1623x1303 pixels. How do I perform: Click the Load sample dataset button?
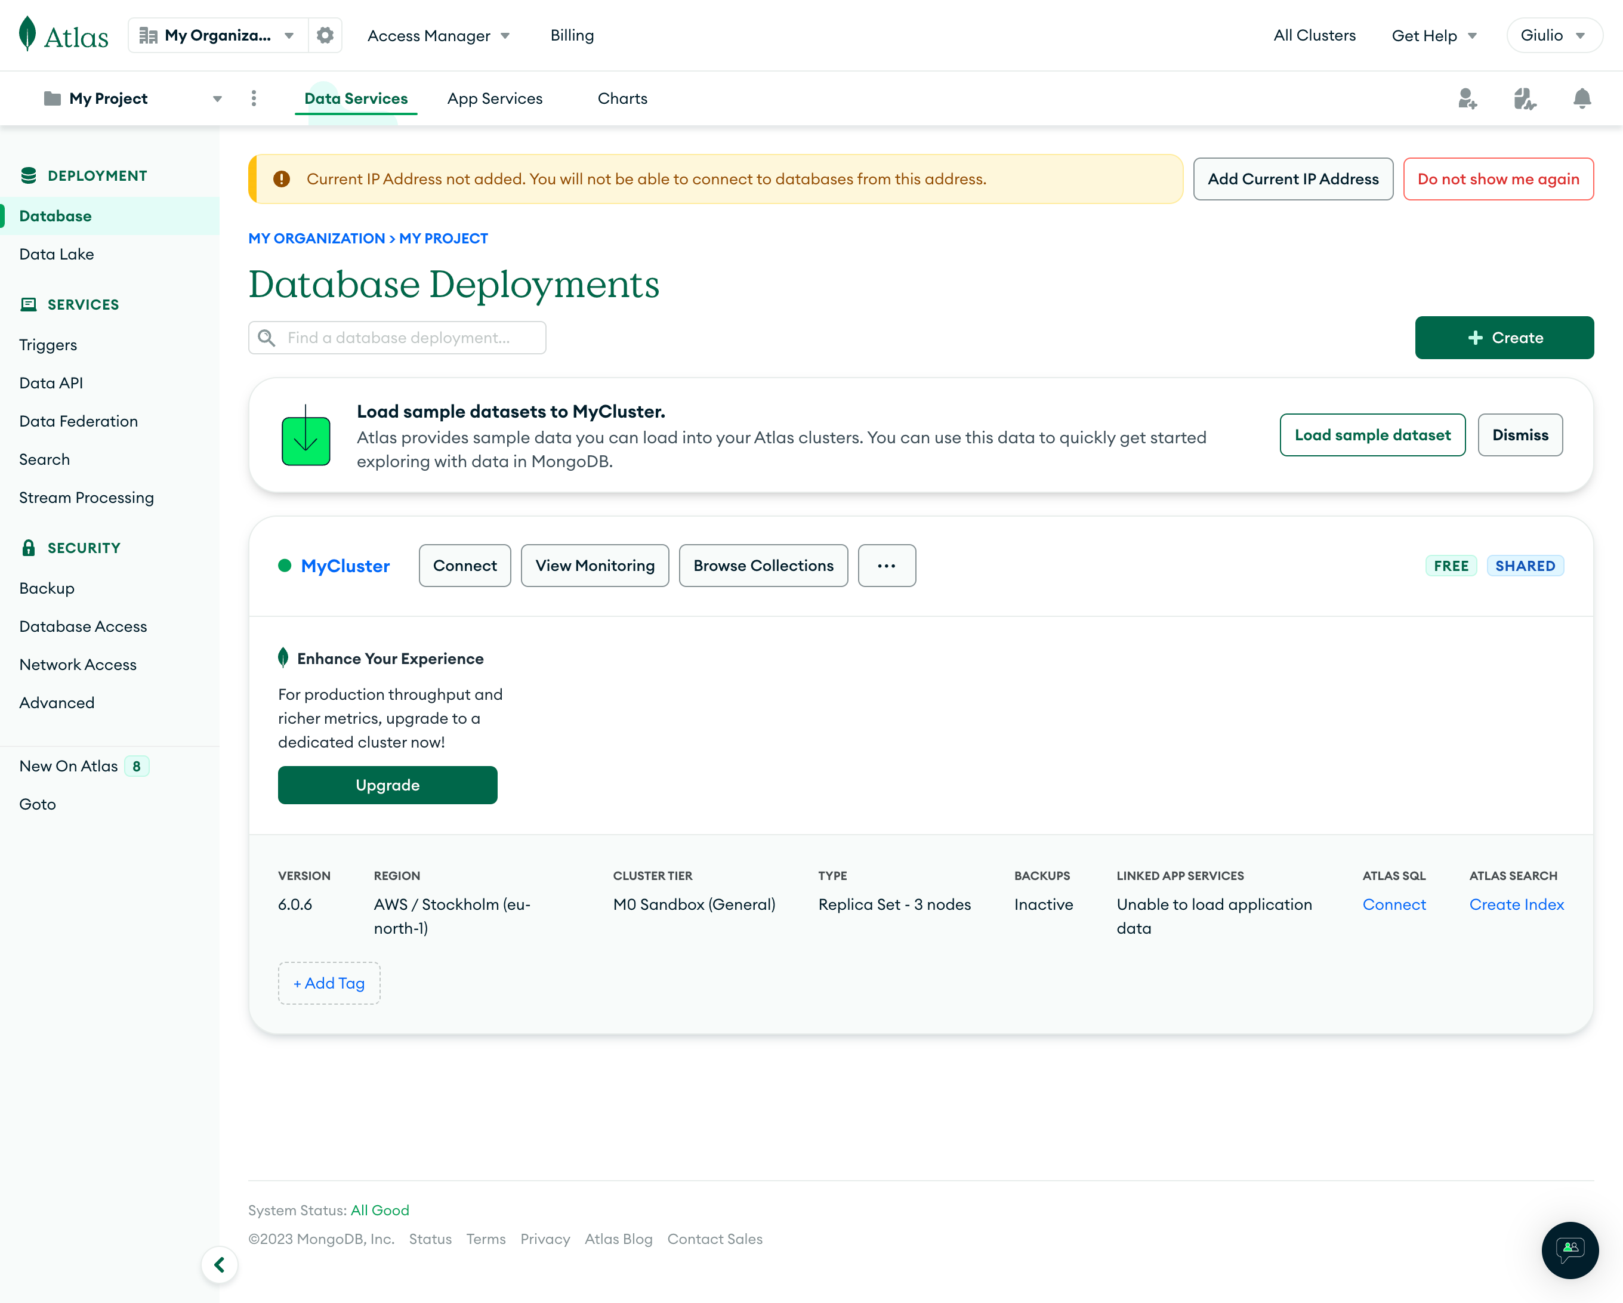[x=1372, y=434]
